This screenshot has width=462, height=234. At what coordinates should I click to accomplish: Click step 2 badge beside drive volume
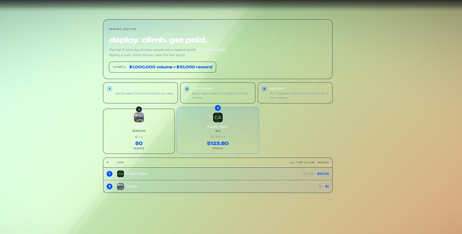pyautogui.click(x=187, y=89)
